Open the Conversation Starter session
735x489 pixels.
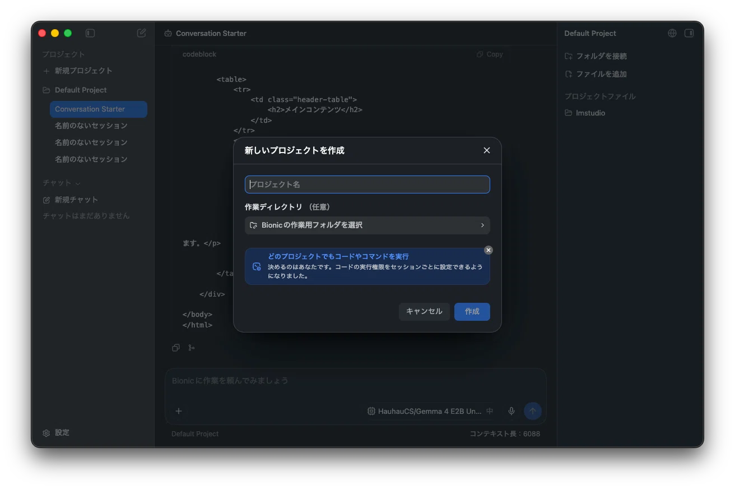click(99, 109)
